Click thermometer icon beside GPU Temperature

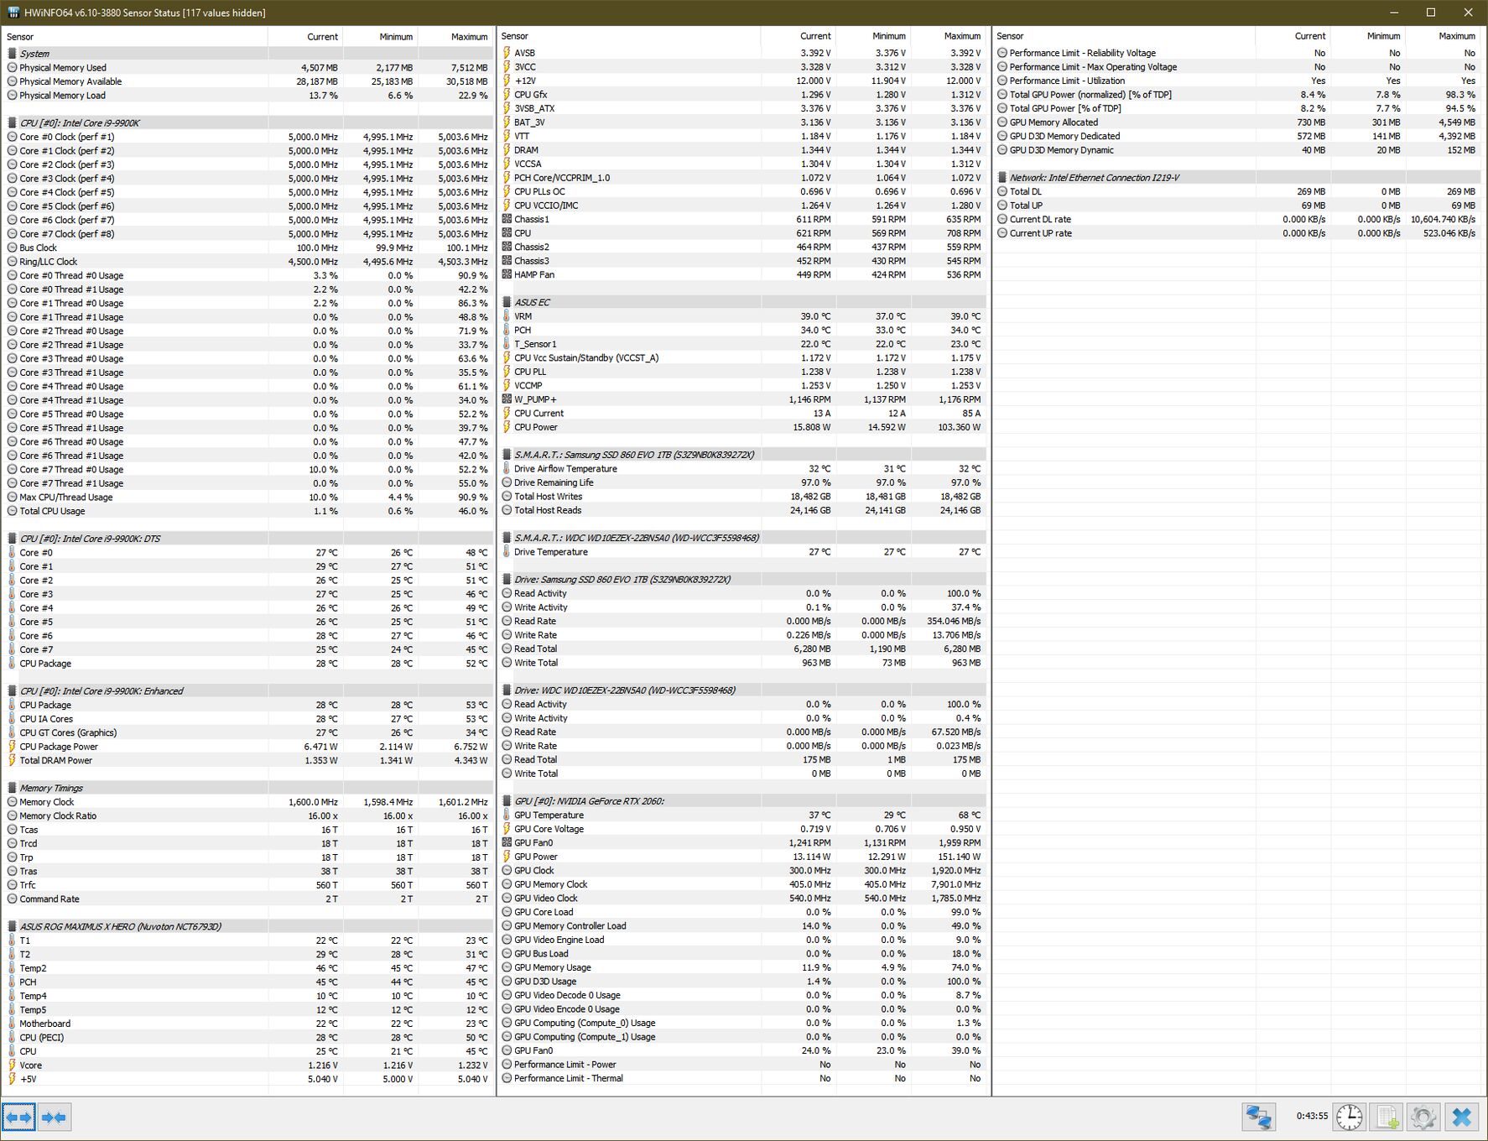pos(507,815)
